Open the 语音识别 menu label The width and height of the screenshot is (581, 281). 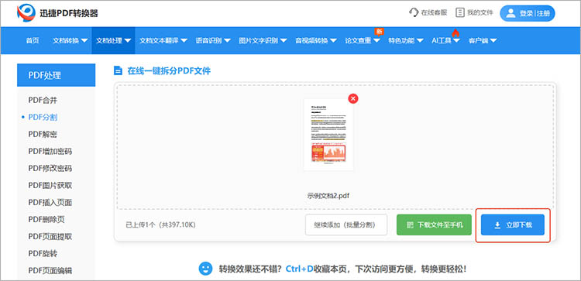click(209, 41)
